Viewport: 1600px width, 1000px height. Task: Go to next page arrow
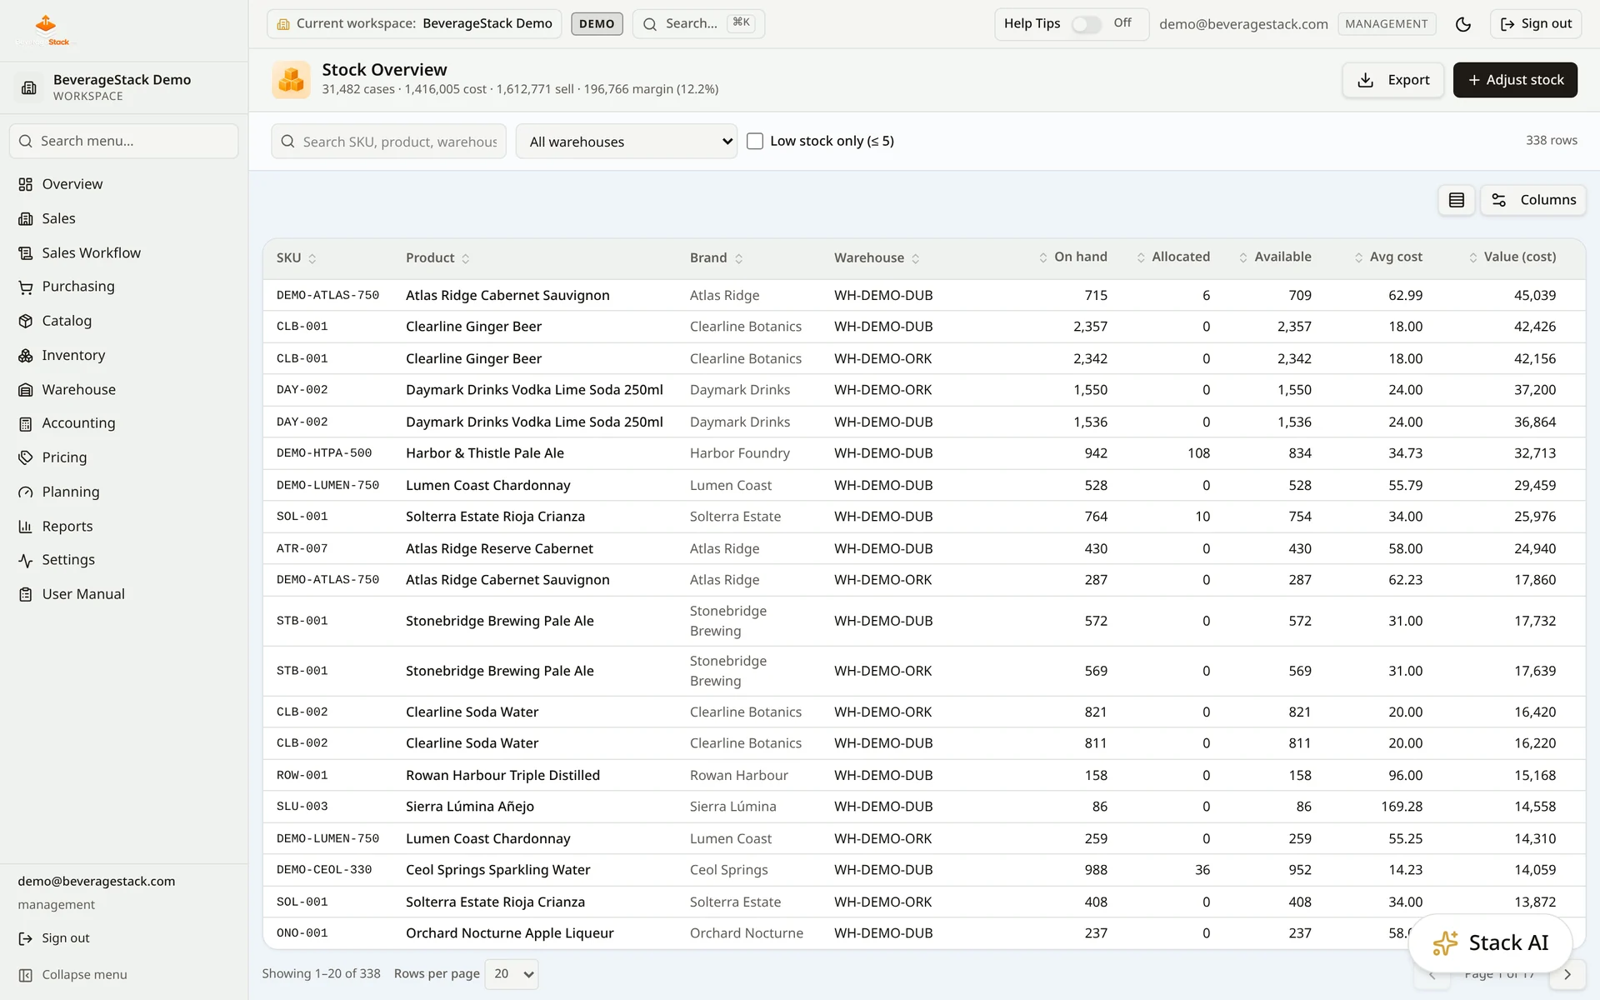1567,974
